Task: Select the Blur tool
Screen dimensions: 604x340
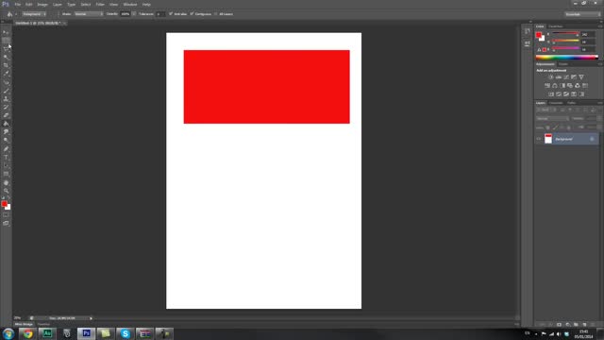Action: [6, 132]
